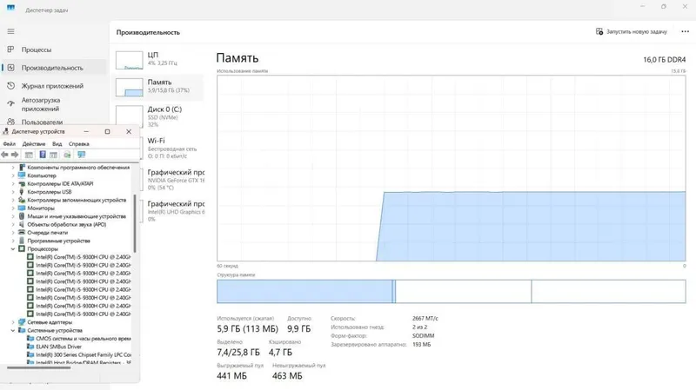Expand Мыши и иные указывающие устройства
This screenshot has width=696, height=390.
pos(13,216)
